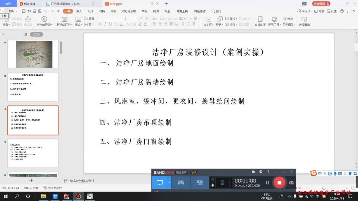This screenshot has width=358, height=201.
Task: Start slideshow from current slide
Action: (44, 21)
